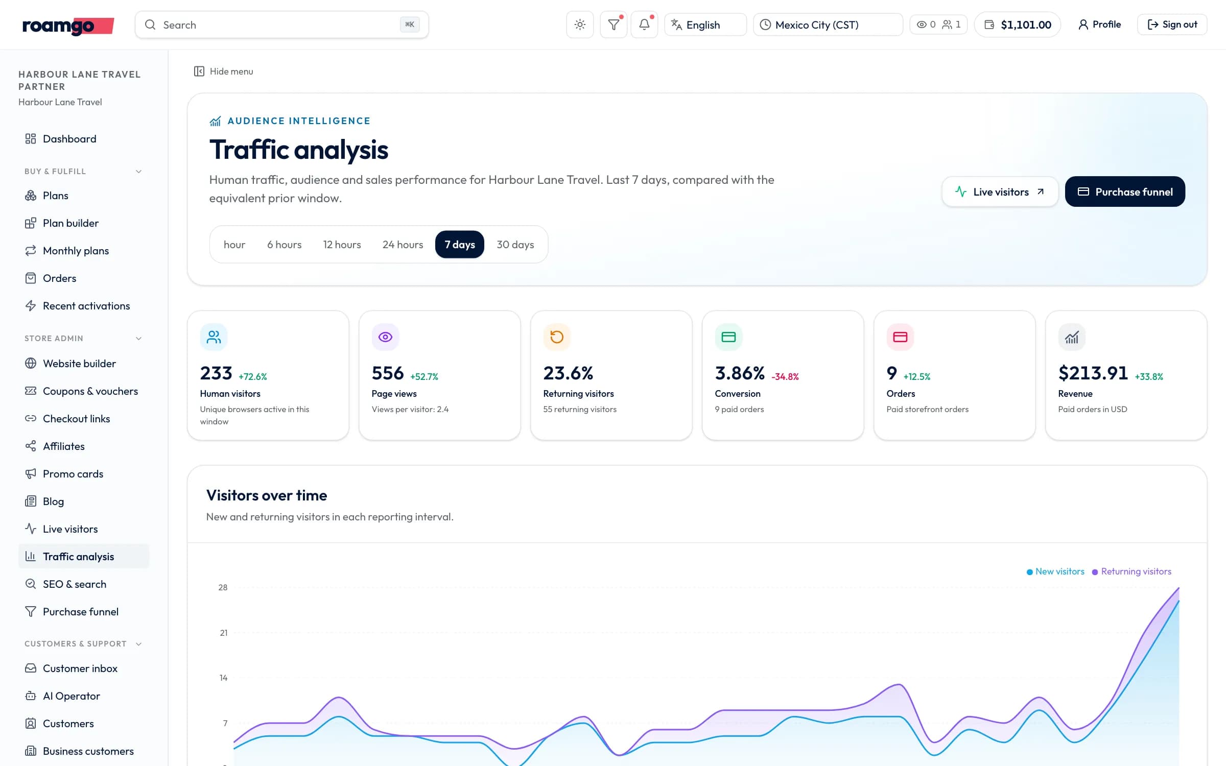The height and width of the screenshot is (766, 1226).
Task: Toggle New visitors legend series
Action: pos(1055,571)
